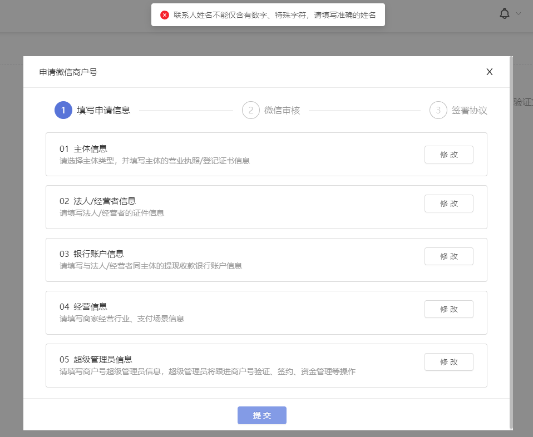The image size is (533, 437).
Task: Click 修改 for 03 银行账户信息
Action: (x=448, y=256)
